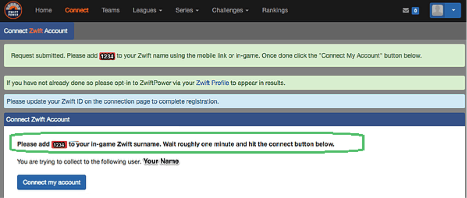Select the Connect Zwift Account tab
467x198 pixels.
coord(37,31)
